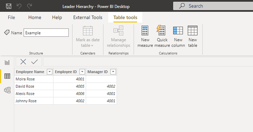253x132 pixels.
Task: Open the File menu
Action: [x=11, y=18]
